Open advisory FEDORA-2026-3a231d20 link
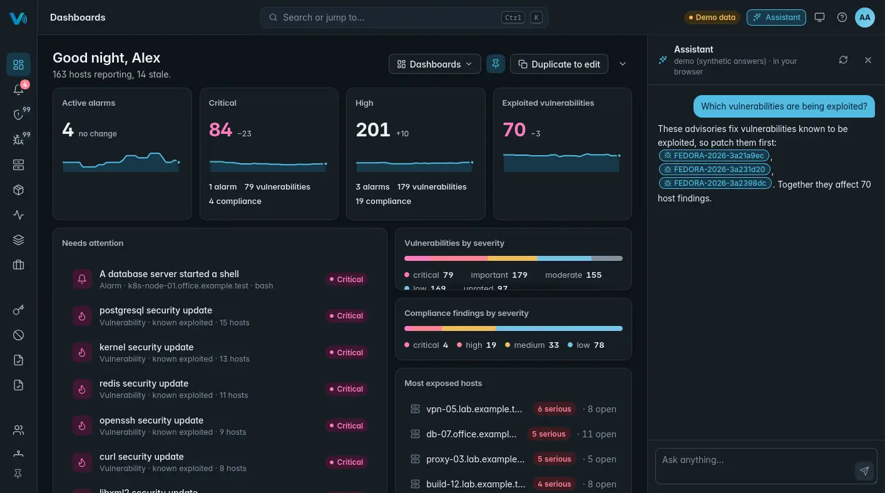This screenshot has width=885, height=493. [x=715, y=170]
